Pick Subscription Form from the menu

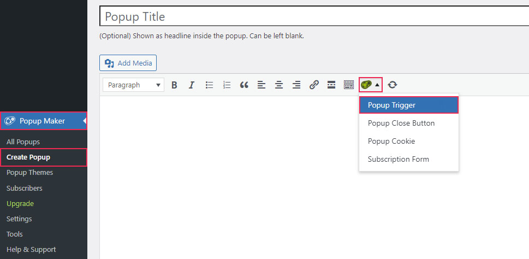point(408,159)
